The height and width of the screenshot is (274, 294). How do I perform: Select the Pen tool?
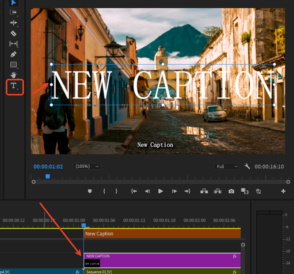coord(14,54)
